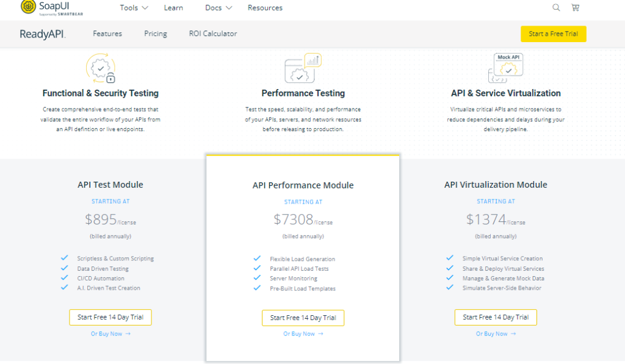Click the API Virtualization Module title
Screen dimensions: 625x364
tap(496, 185)
